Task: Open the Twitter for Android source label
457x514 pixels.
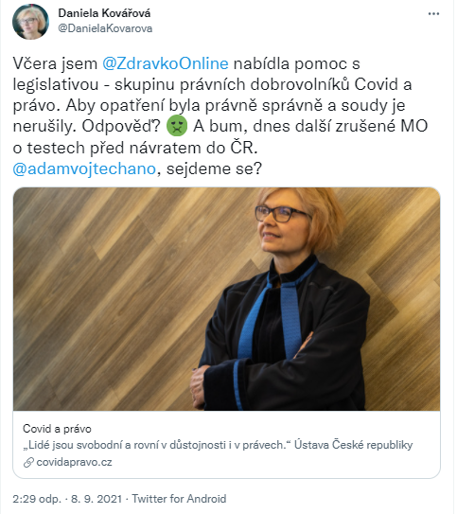Action: [x=179, y=499]
